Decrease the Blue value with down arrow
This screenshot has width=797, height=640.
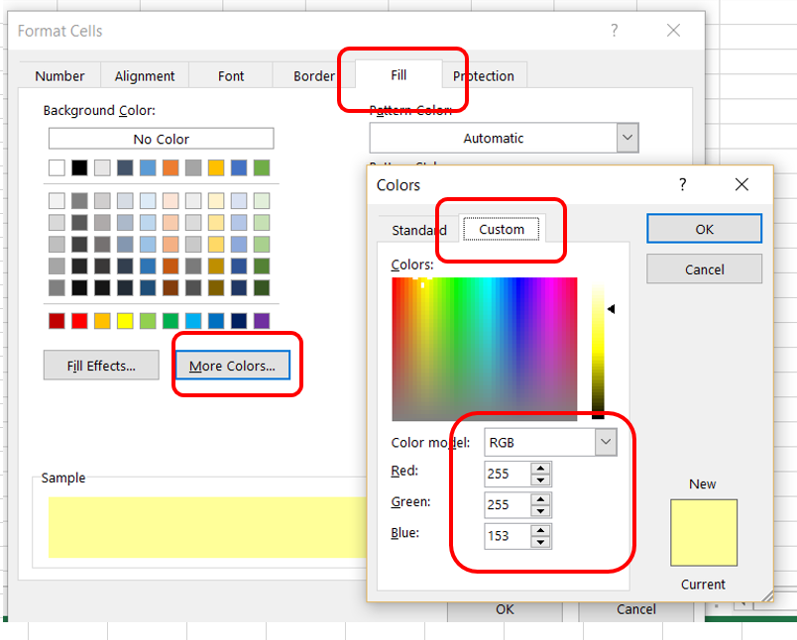coord(541,542)
